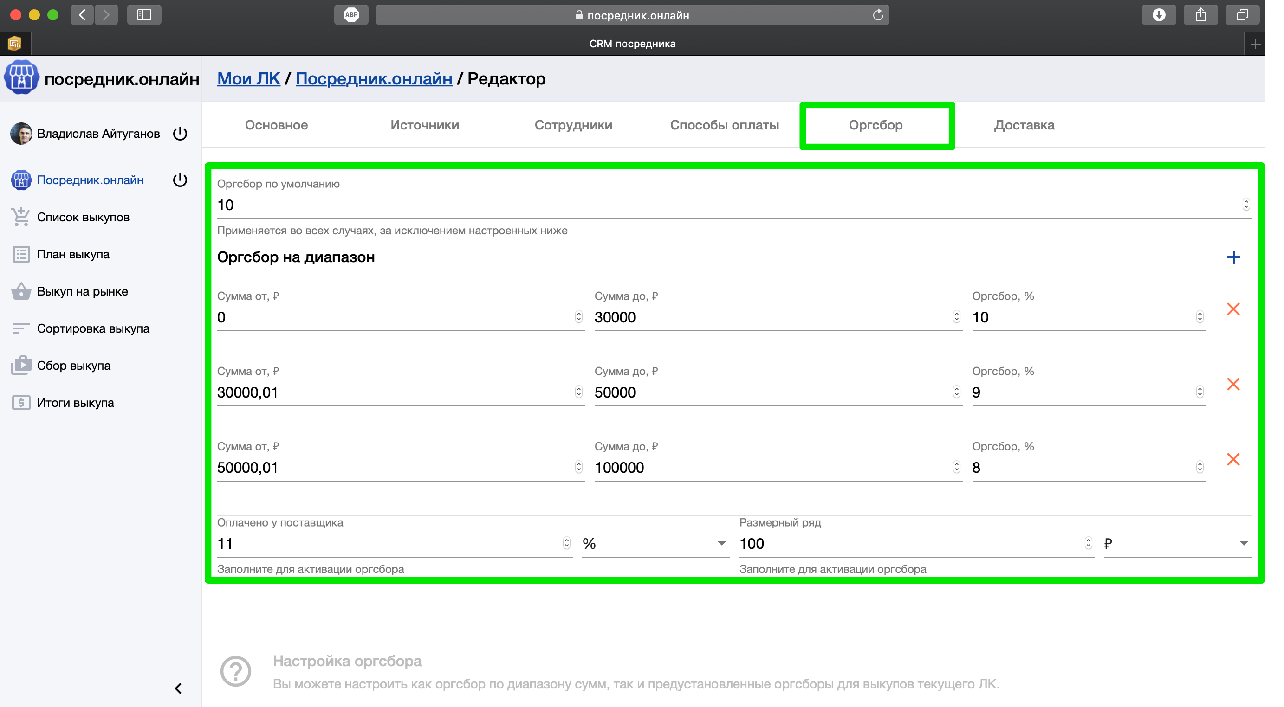Image resolution: width=1284 pixels, height=707 pixels.
Task: Collapse sidebar with the bottom left chevron
Action: coord(178,688)
